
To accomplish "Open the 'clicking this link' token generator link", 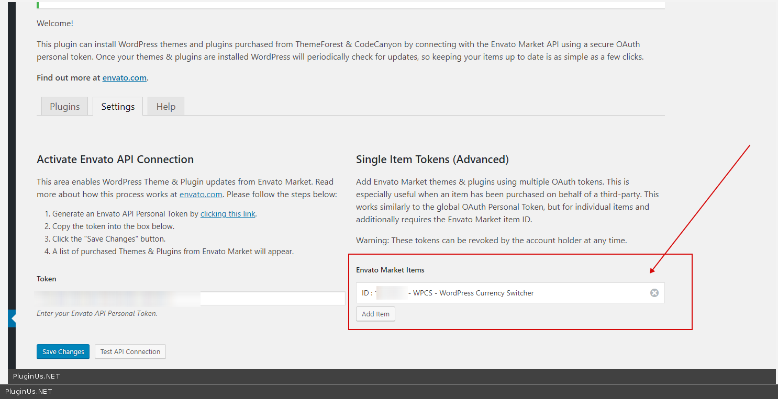I will point(228,214).
